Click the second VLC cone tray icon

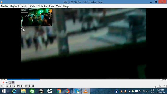pos(125,91)
